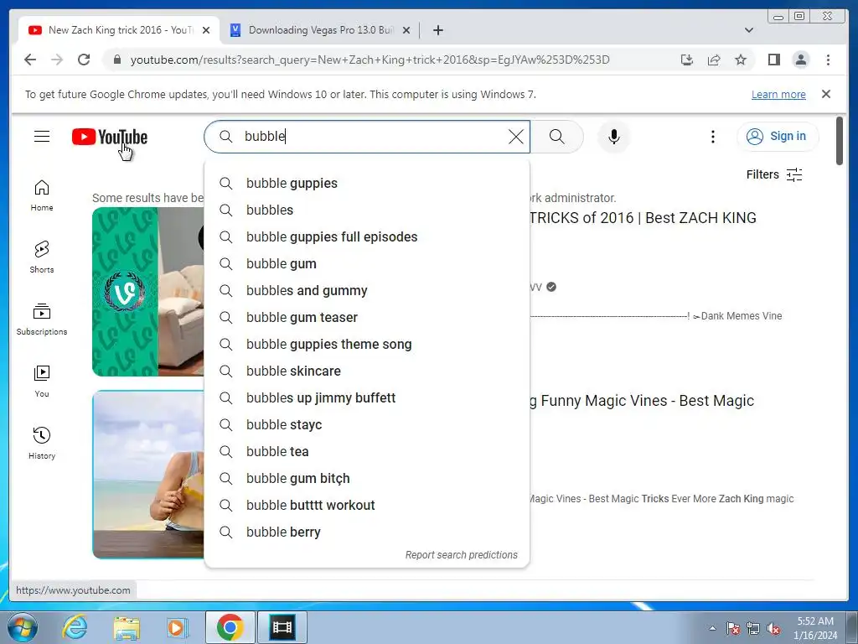858x644 pixels.
Task: Bookmark this page with the star icon
Action: tap(741, 60)
